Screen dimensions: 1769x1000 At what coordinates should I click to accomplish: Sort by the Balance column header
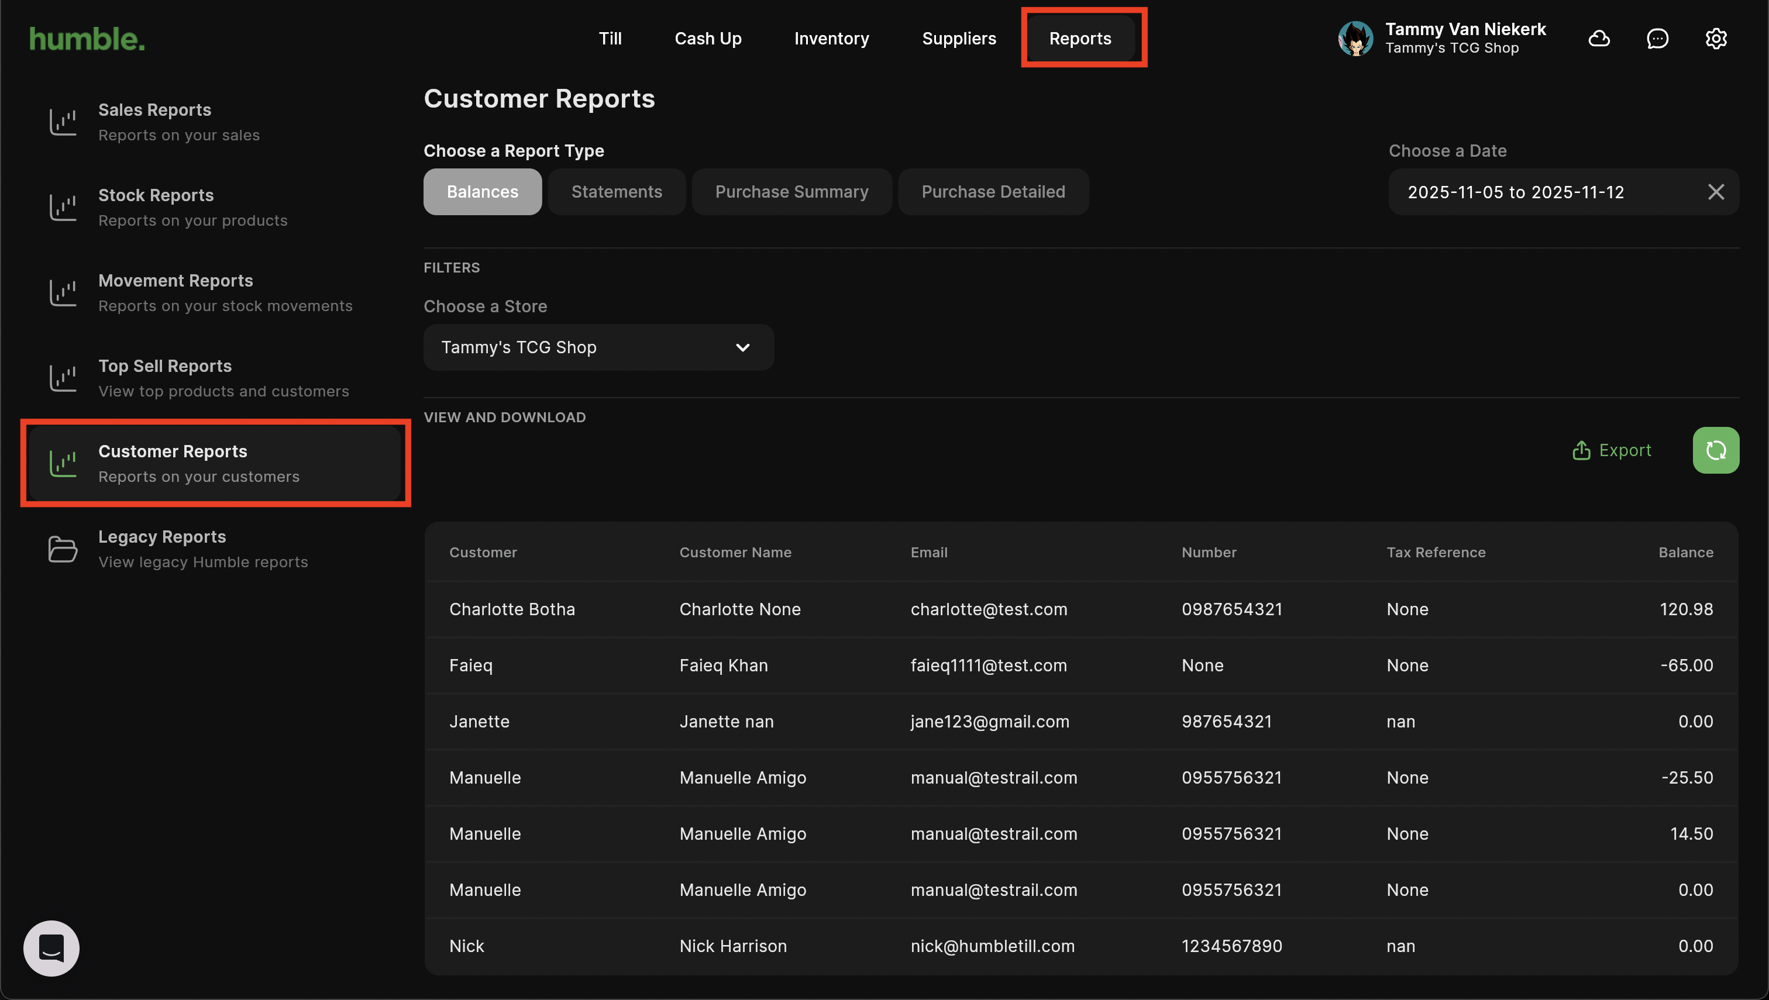(1685, 552)
